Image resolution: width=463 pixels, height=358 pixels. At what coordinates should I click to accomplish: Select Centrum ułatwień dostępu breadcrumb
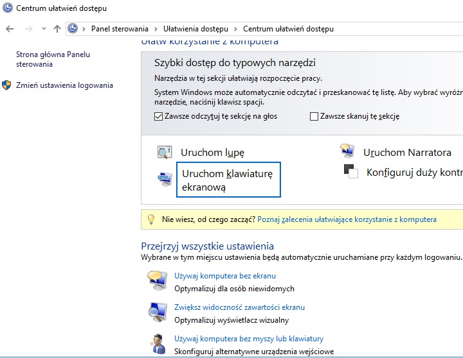(x=288, y=29)
